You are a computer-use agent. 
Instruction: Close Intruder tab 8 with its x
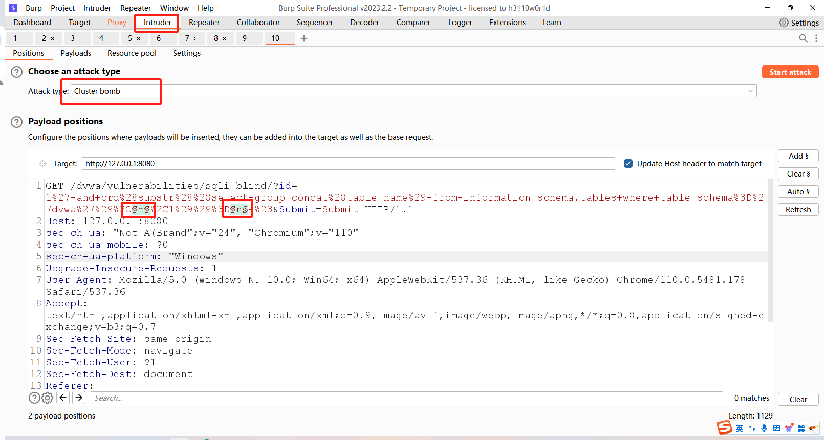(224, 38)
